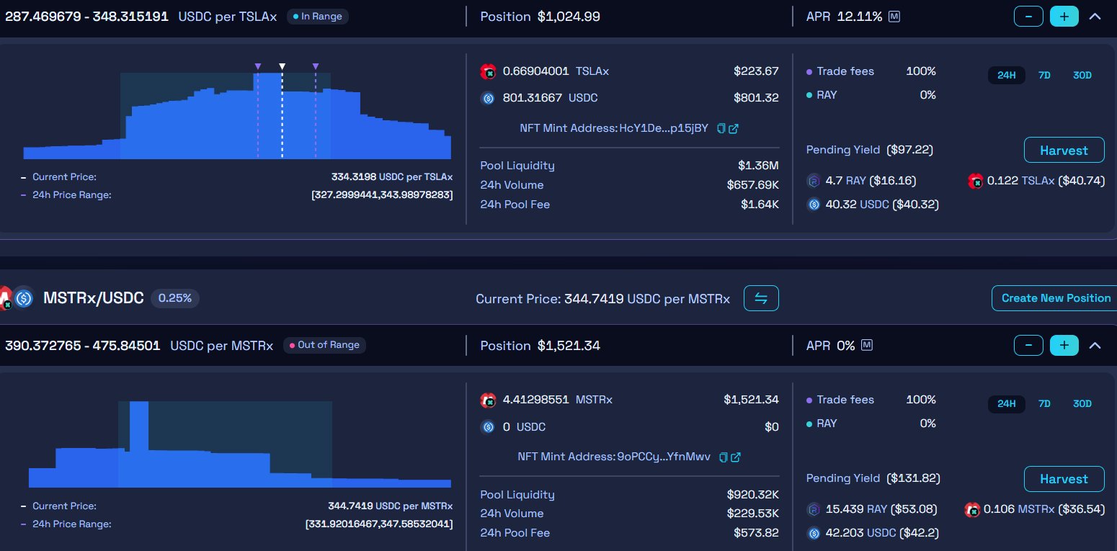The width and height of the screenshot is (1117, 551).
Task: Select 24H tab in MSTRx position
Action: click(x=1006, y=403)
